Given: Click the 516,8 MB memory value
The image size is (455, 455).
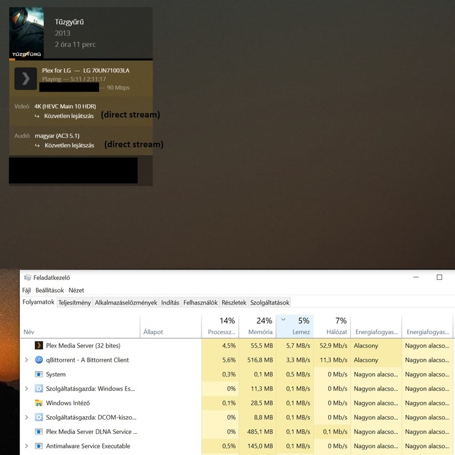Looking at the screenshot, I should (260, 360).
